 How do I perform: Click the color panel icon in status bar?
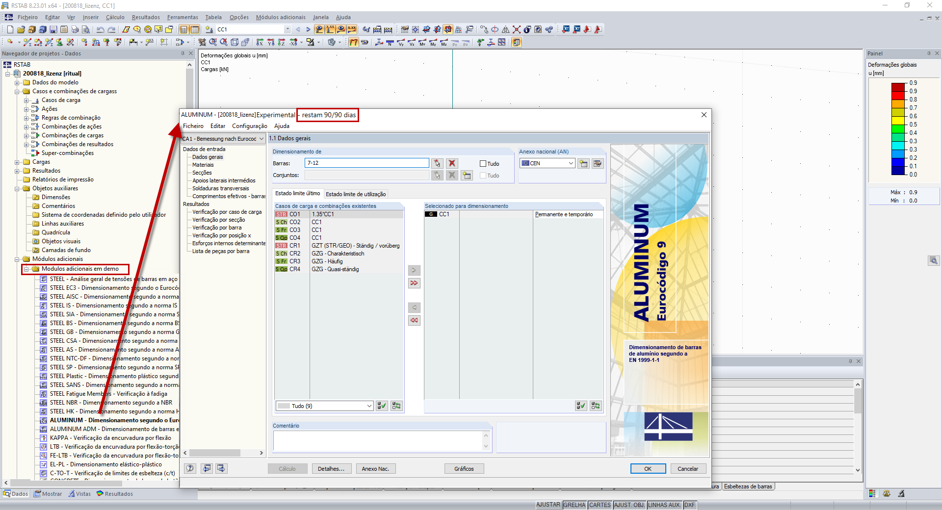[x=872, y=494]
